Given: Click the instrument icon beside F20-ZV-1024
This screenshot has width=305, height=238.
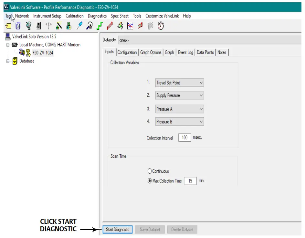Looking at the screenshot, I should pos(22,52).
